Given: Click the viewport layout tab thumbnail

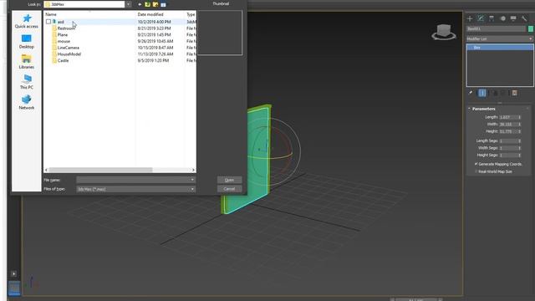Looking at the screenshot, I should 14,288.
